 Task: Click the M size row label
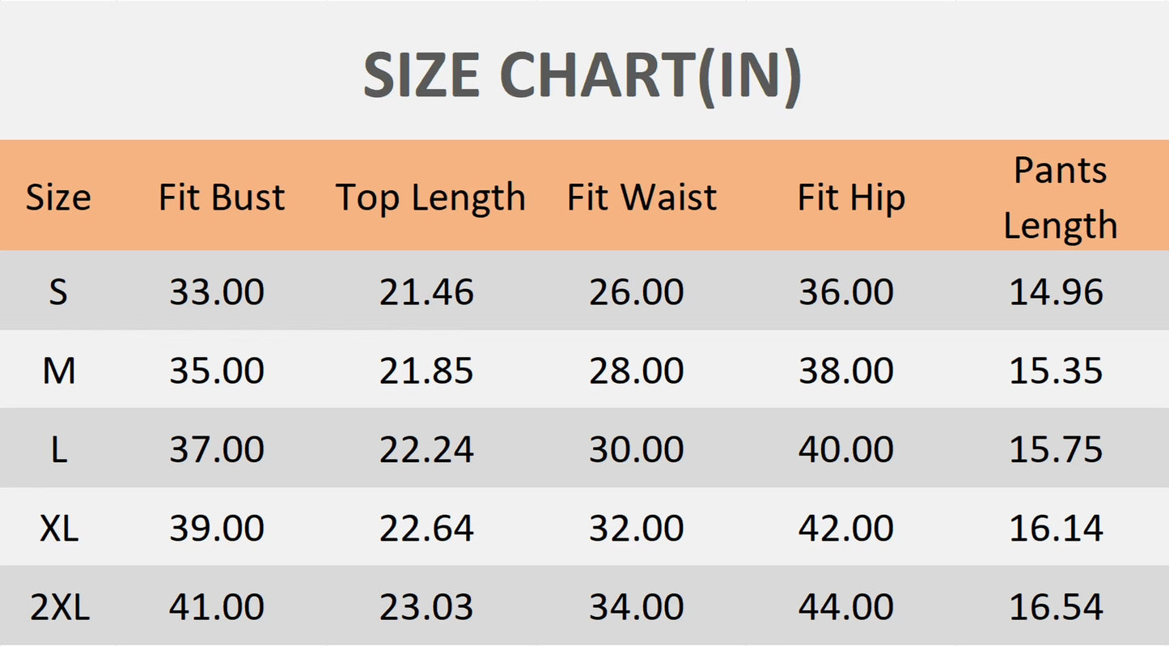pos(59,371)
